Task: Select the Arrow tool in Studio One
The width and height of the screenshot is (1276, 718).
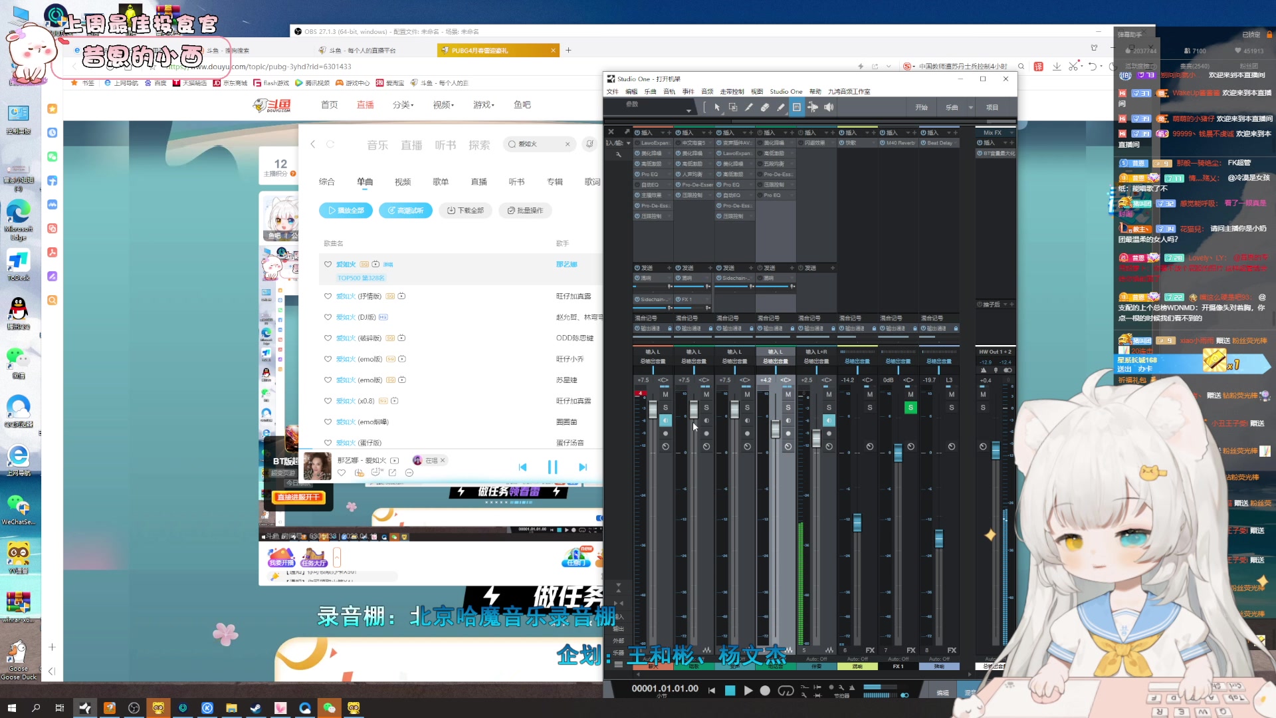Action: pyautogui.click(x=717, y=107)
